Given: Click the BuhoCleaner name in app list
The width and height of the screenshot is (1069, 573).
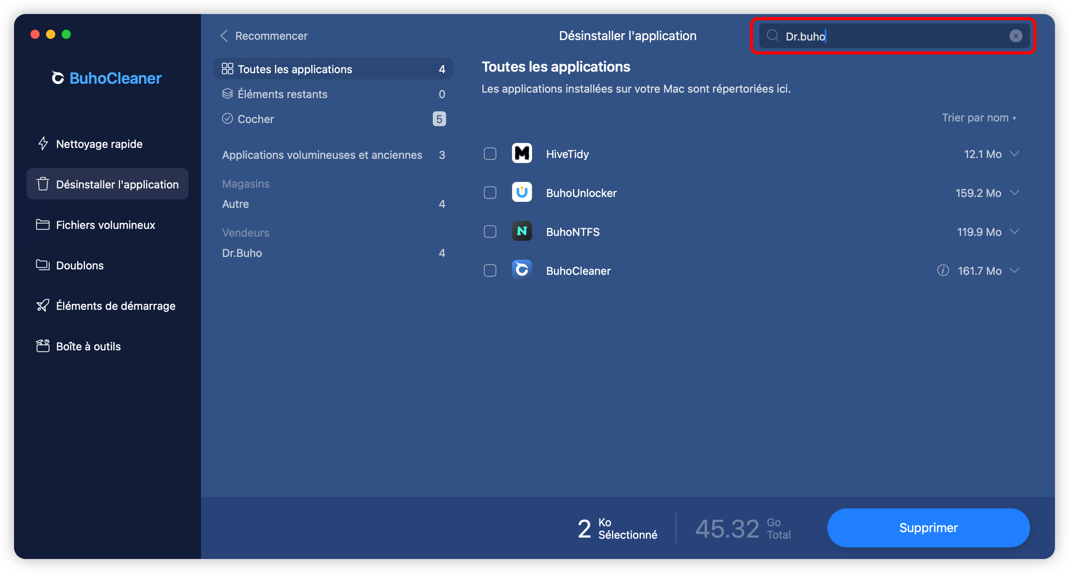Looking at the screenshot, I should click(x=578, y=271).
